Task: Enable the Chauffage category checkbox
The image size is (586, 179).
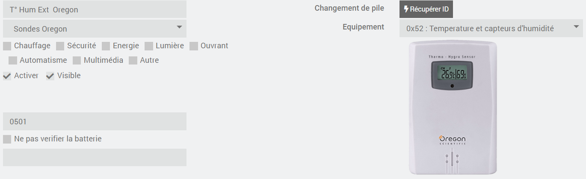Action: click(7, 46)
